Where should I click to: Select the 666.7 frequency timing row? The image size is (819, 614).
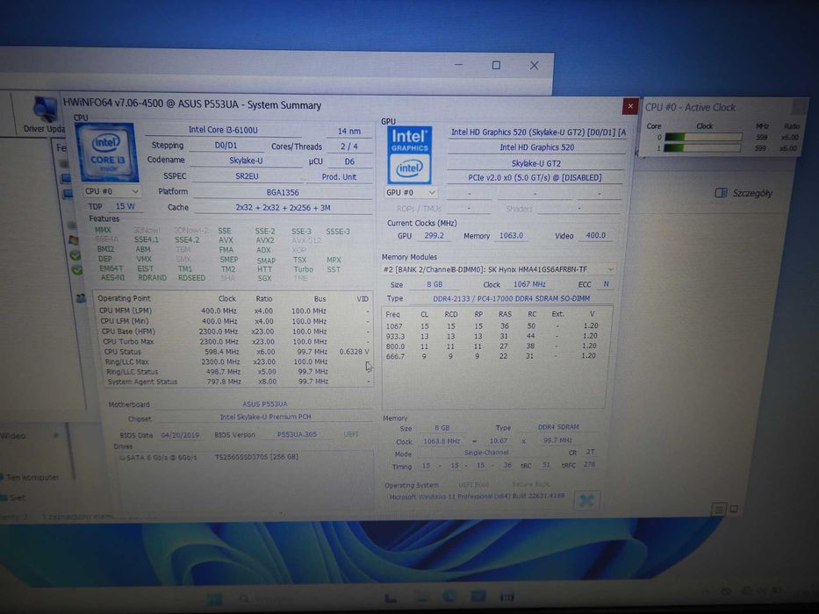(x=491, y=356)
